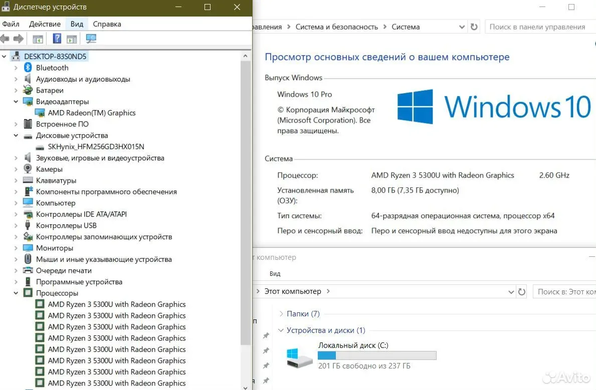596x390 pixels.
Task: Refresh the Control Panel address bar
Action: click(474, 27)
